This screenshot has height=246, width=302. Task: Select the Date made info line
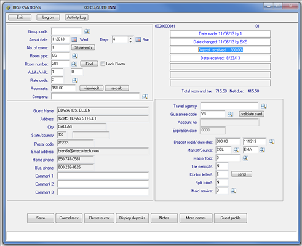coord(220,34)
